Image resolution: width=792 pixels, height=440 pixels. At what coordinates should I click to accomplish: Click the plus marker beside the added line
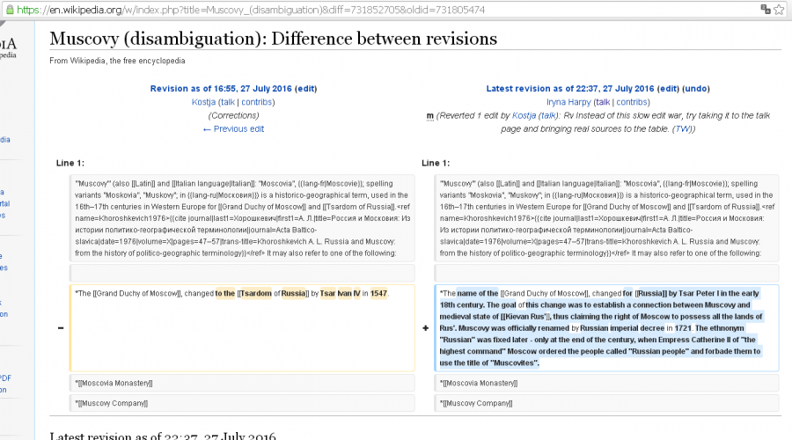coord(427,328)
